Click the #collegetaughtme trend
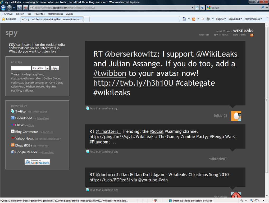269x203 pixels. coord(32,75)
